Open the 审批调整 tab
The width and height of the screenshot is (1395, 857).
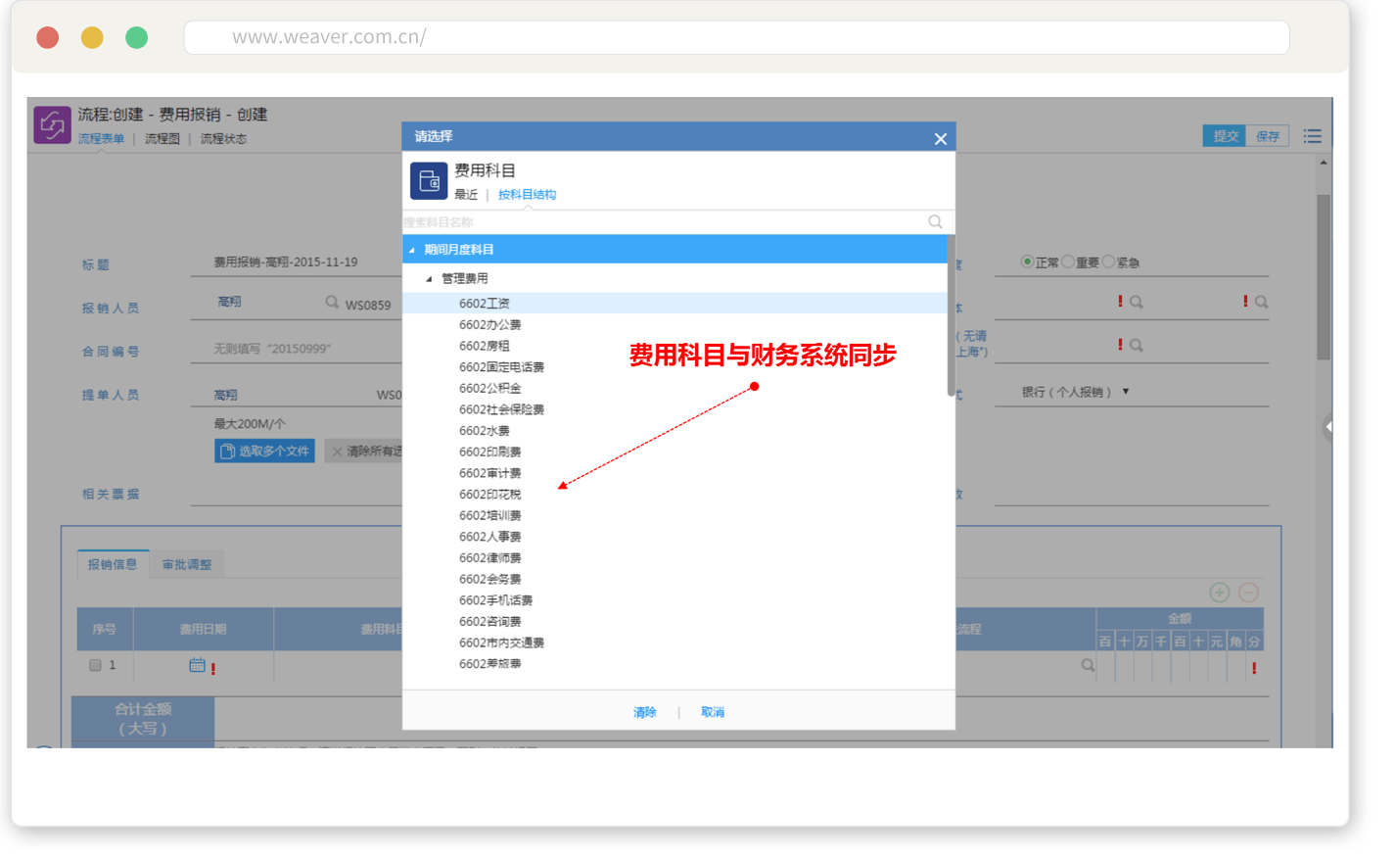[187, 564]
